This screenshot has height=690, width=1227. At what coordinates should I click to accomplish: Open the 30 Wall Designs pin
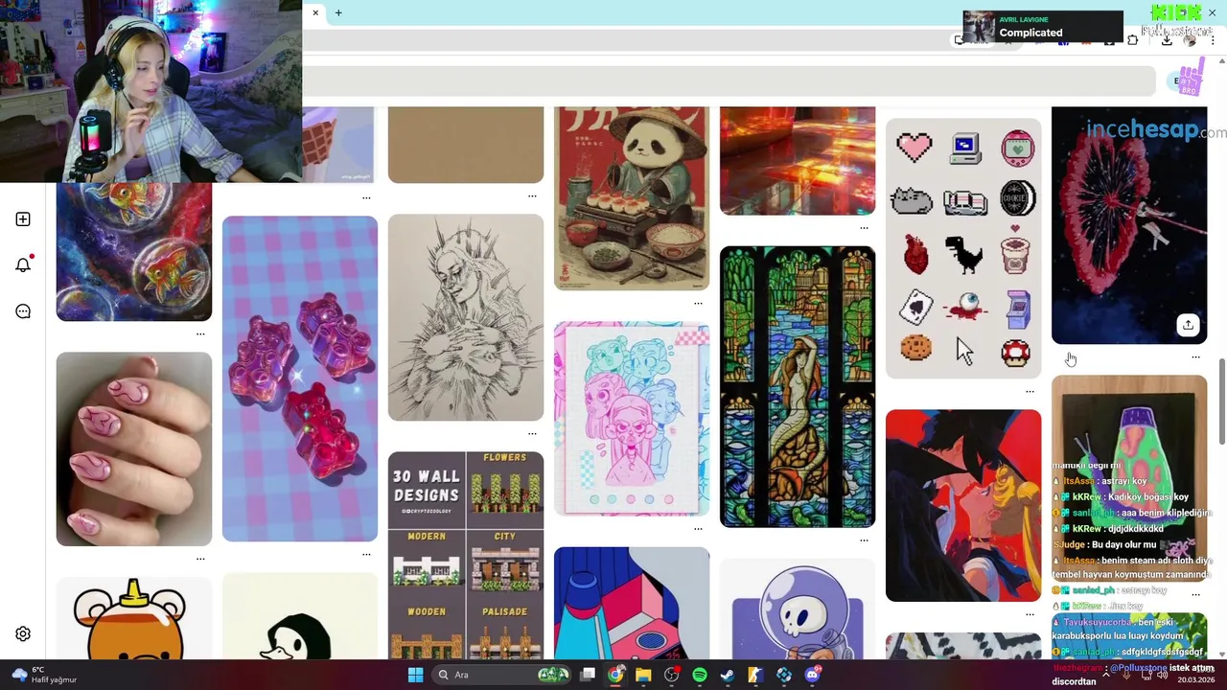[x=466, y=555]
